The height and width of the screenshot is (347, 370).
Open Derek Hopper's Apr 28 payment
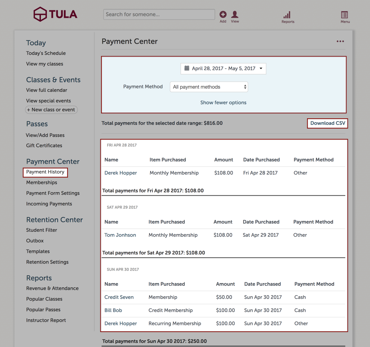121,173
